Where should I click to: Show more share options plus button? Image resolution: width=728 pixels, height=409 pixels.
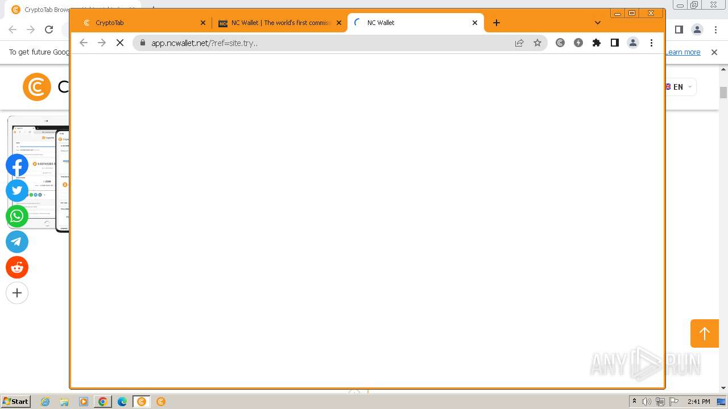click(17, 293)
